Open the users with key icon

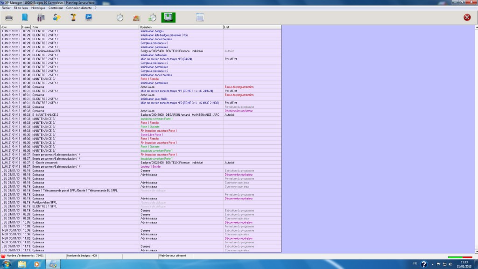[x=56, y=17]
